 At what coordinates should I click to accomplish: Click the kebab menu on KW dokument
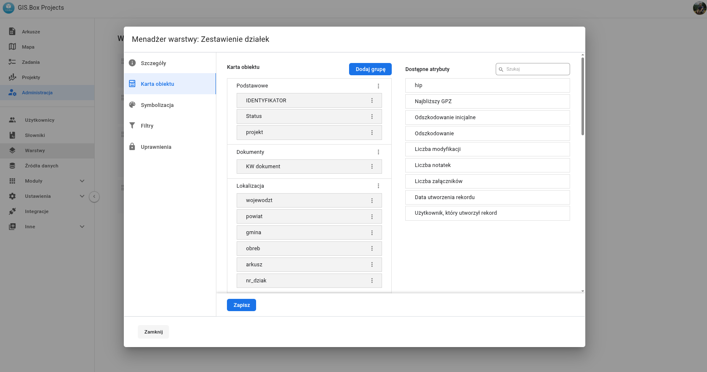pos(372,167)
